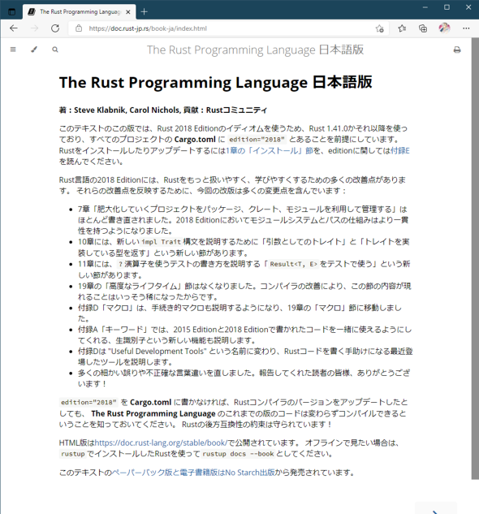Image resolution: width=479 pixels, height=514 pixels.
Task: Click the vertical scrollbar thumb
Action: click(x=475, y=258)
